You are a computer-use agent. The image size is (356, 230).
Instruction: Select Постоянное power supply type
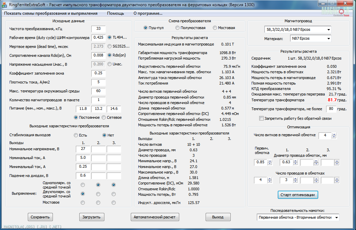76,117
